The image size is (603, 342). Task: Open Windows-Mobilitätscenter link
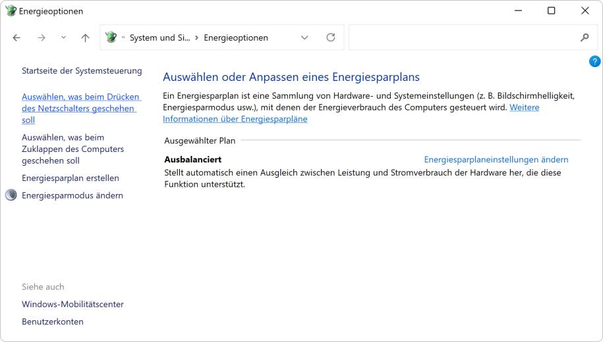[72, 304]
